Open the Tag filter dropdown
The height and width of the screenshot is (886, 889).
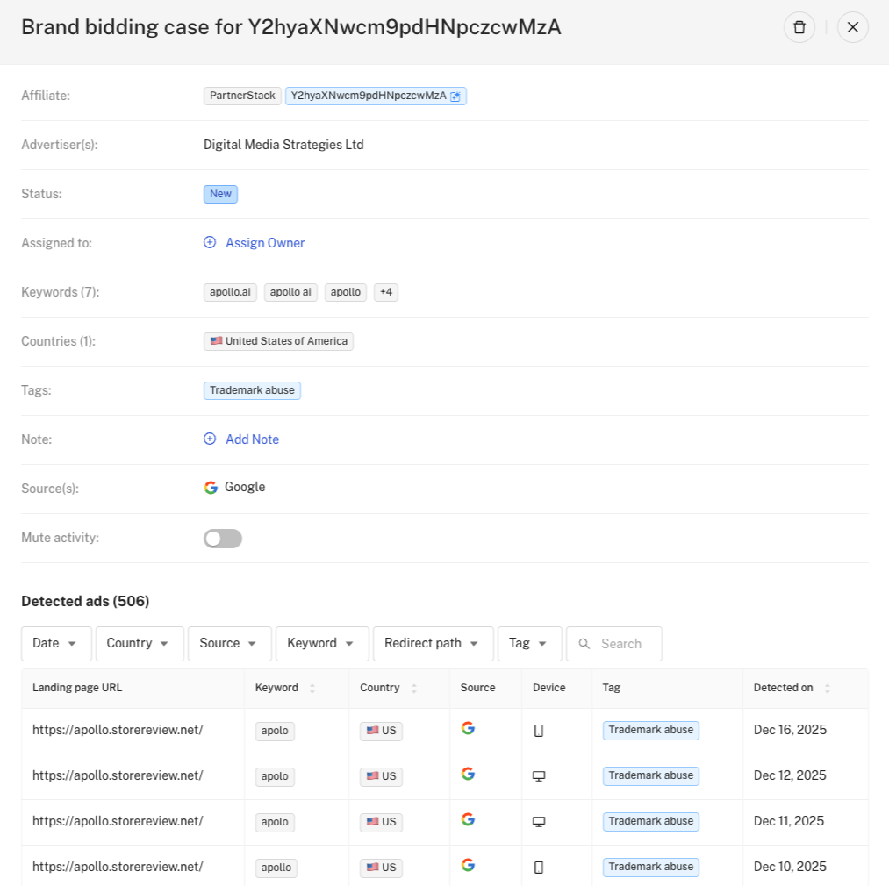[529, 643]
